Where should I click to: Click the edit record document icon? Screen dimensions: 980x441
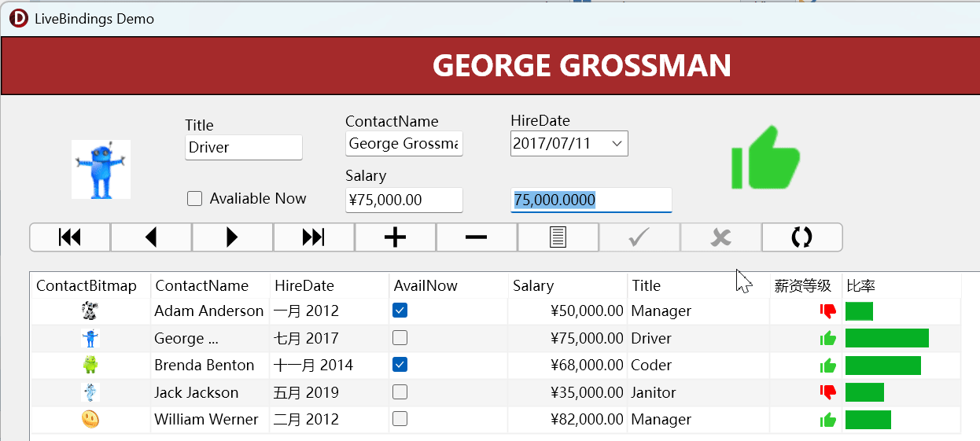558,237
